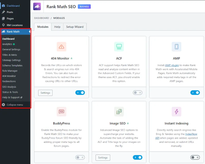Open the Setup Wizard tab
Viewport: 205px width, 164px height.
pyautogui.click(x=75, y=27)
